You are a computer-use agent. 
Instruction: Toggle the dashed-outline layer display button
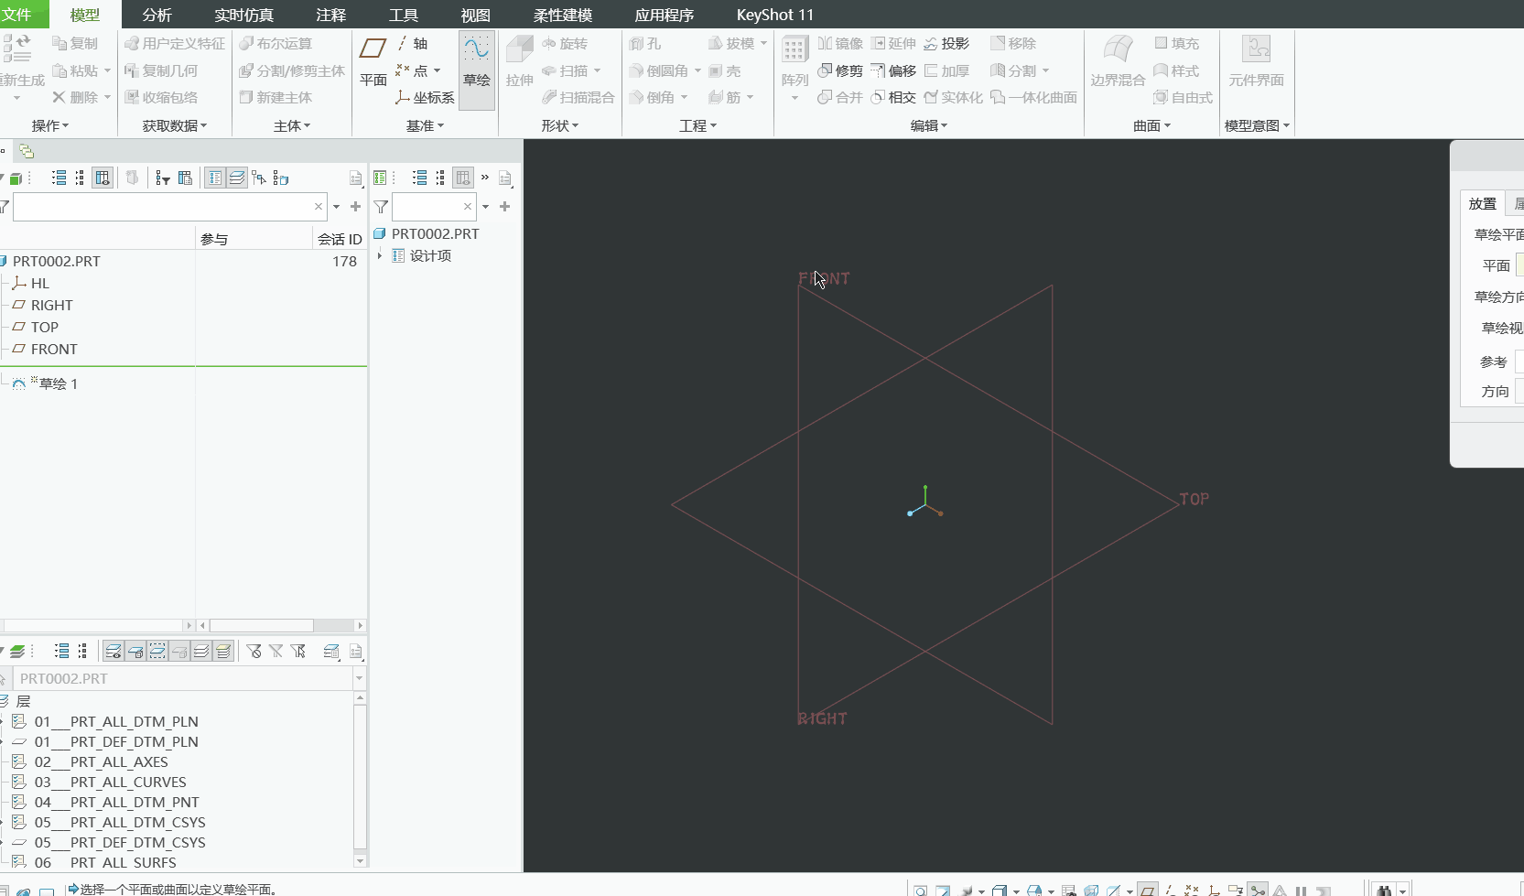tap(157, 651)
